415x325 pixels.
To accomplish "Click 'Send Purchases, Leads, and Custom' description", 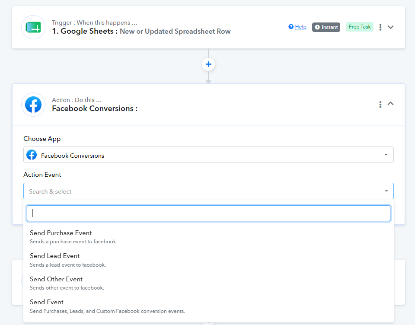I will pyautogui.click(x=108, y=311).
